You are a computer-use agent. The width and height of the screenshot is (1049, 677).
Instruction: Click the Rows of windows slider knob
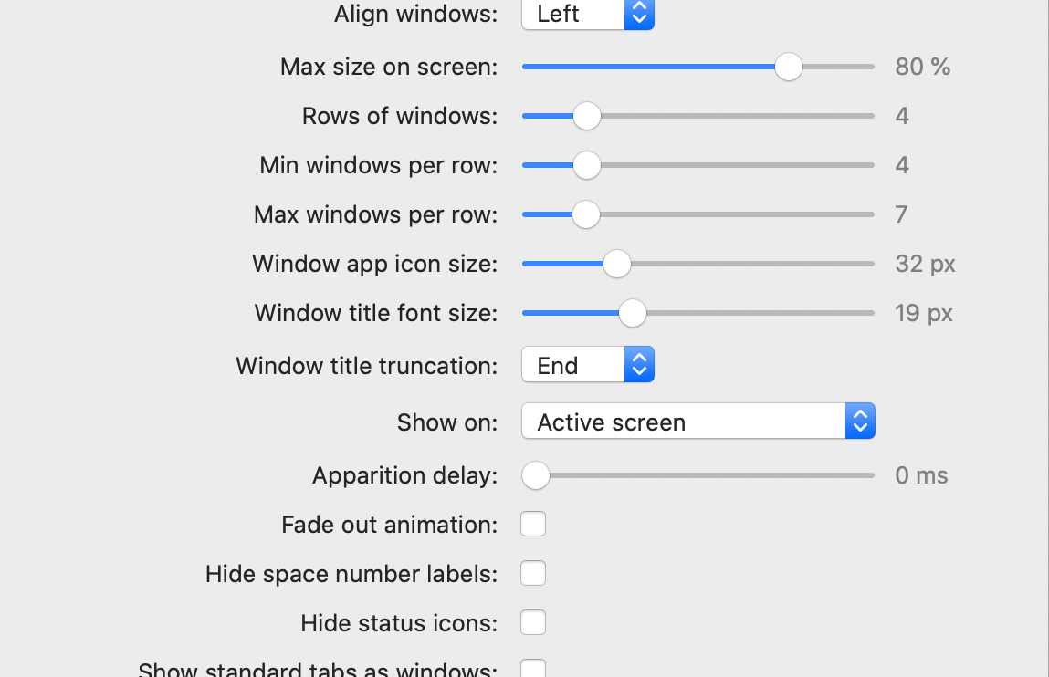(586, 116)
